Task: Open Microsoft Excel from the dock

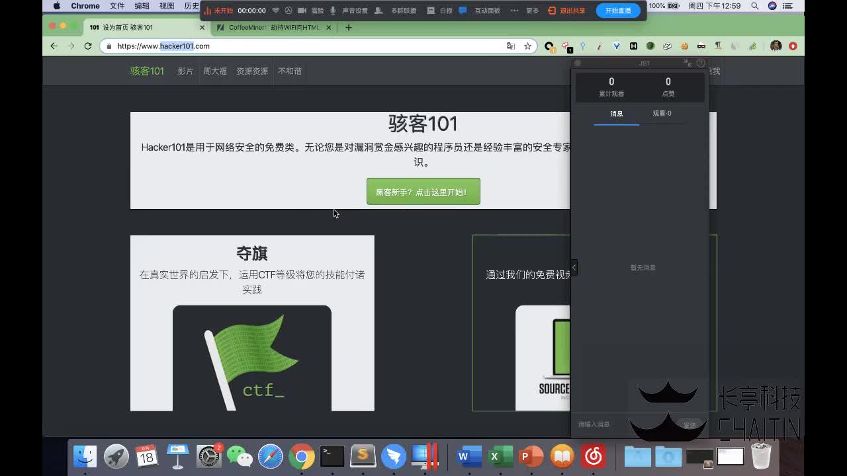Action: pyautogui.click(x=500, y=456)
